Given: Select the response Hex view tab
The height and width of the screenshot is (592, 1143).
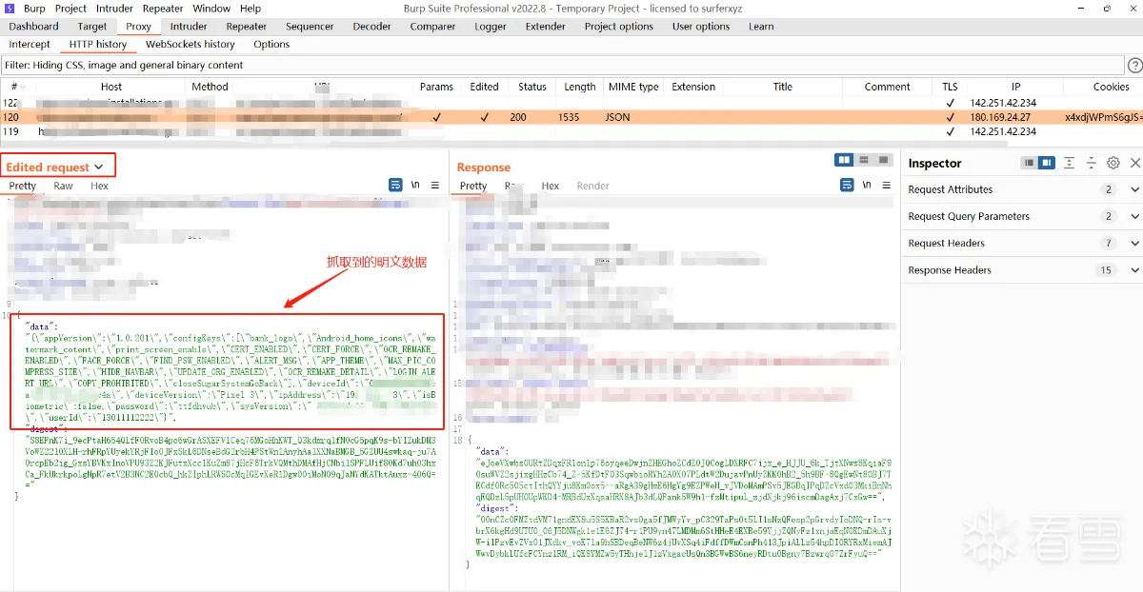Looking at the screenshot, I should point(551,186).
